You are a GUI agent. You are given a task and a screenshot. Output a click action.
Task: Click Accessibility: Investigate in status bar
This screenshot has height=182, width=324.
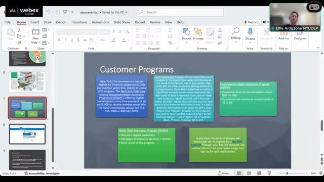[x=42, y=173]
